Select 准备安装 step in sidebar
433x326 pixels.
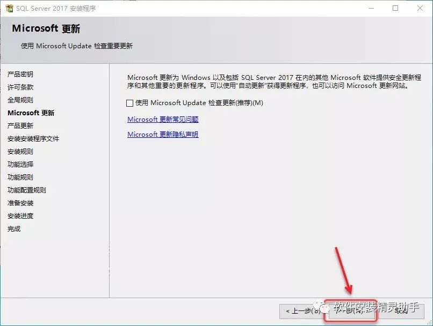pyautogui.click(x=20, y=203)
